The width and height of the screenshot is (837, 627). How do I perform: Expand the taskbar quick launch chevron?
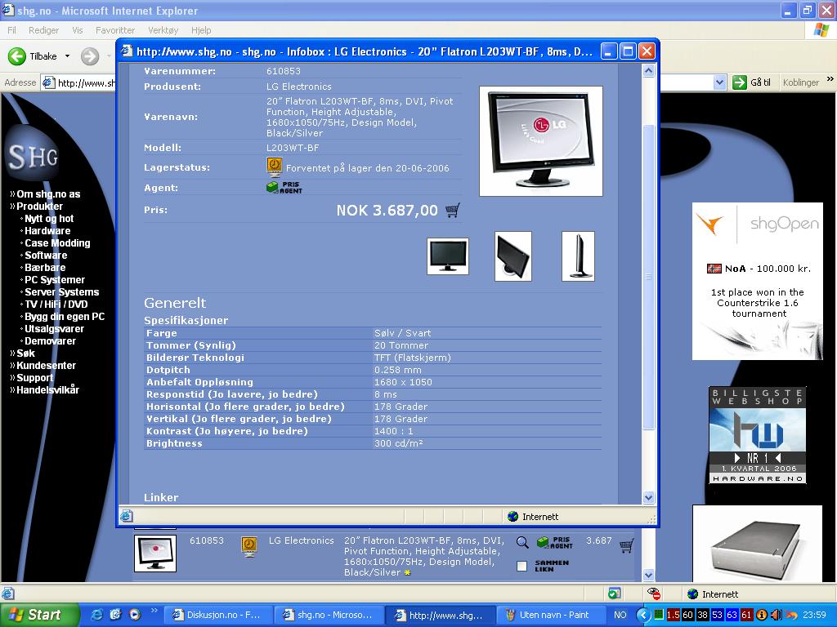pos(154,611)
